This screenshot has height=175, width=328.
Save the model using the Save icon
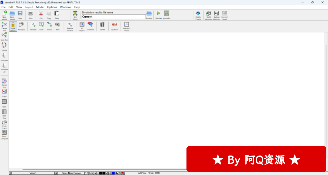20,15
